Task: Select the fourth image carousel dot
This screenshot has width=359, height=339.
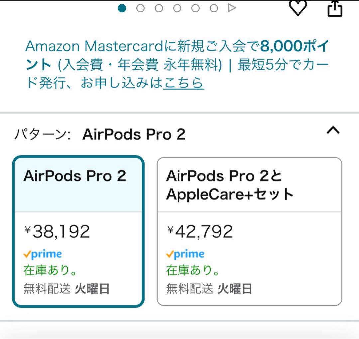Action: point(177,8)
